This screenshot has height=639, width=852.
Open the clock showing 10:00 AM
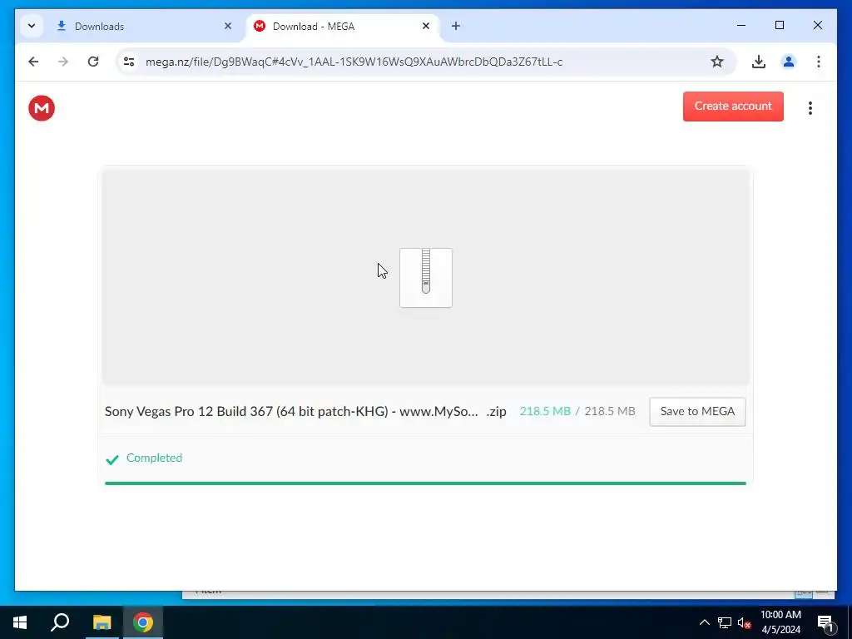[x=780, y=622]
